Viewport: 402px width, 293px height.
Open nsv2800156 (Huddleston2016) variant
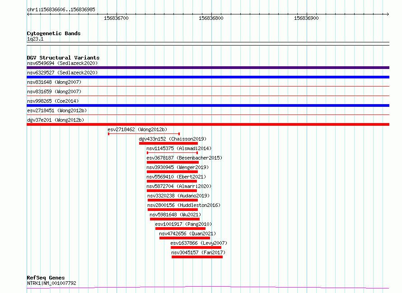pos(184,205)
